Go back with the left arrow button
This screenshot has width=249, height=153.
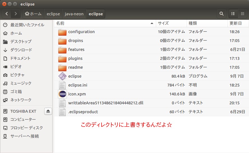[x=7, y=14]
